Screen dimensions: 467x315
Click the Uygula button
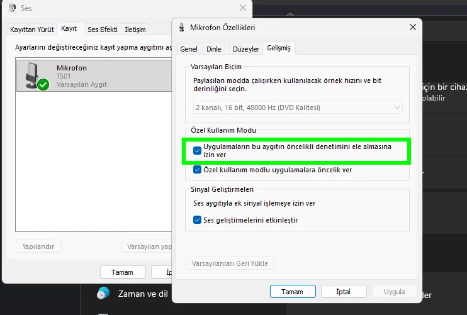click(x=395, y=292)
